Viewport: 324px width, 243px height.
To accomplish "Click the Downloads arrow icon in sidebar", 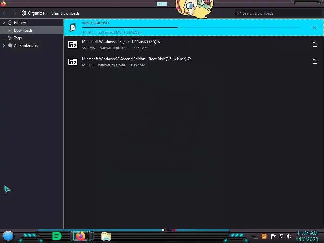I will [x=10, y=30].
